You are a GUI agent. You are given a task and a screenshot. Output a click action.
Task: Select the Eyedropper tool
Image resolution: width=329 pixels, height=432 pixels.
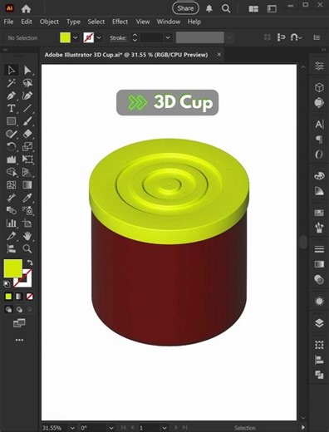(27, 198)
